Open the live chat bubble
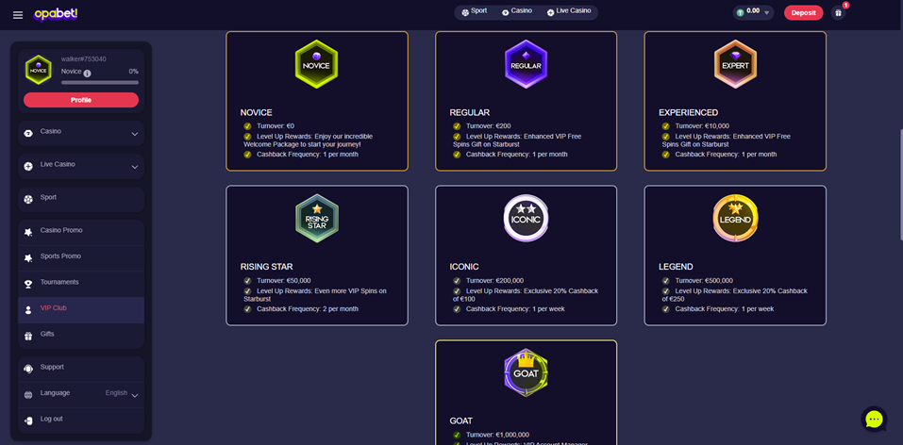The height and width of the screenshot is (445, 903). click(874, 419)
